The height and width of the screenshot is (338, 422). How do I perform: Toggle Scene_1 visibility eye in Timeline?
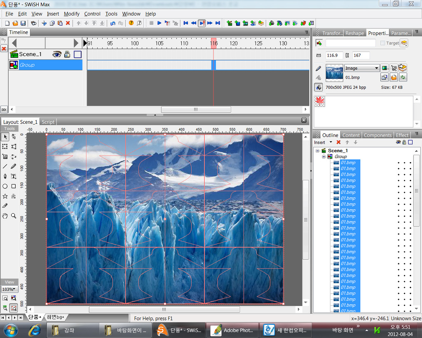[57, 54]
